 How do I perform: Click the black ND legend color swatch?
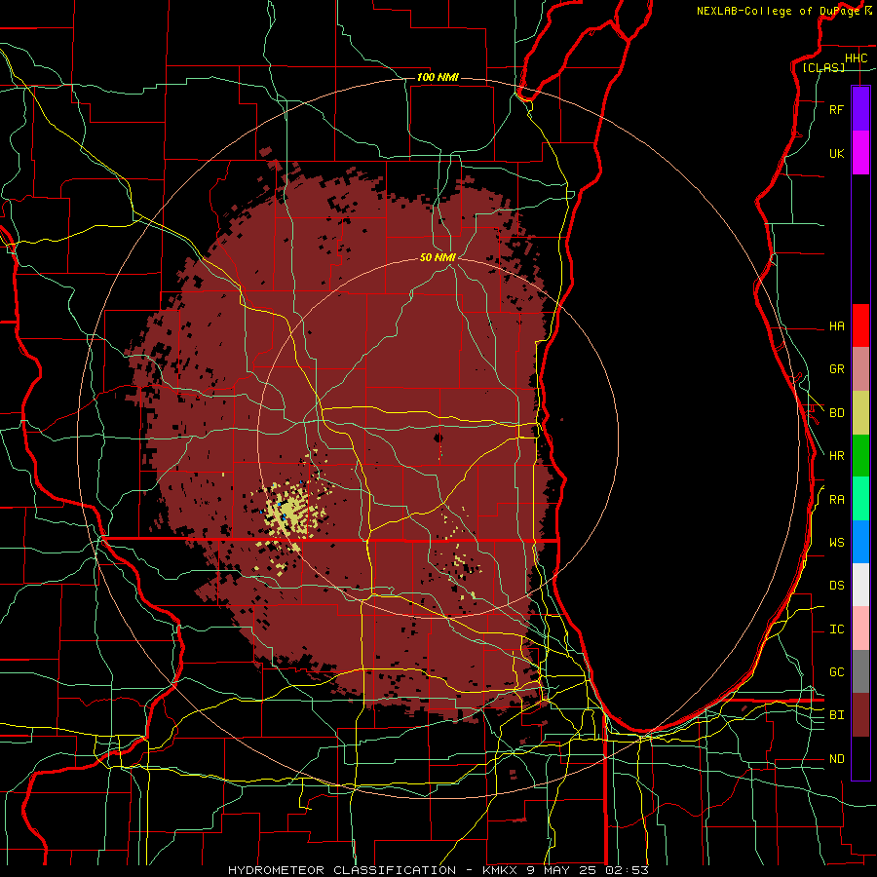[860, 758]
